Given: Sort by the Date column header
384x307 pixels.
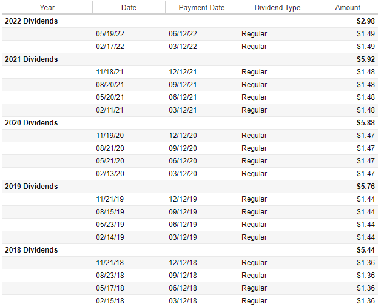Looking at the screenshot, I should pos(129,8).
